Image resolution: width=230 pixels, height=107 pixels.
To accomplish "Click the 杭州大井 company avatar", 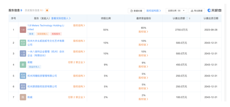I will 23,43.
